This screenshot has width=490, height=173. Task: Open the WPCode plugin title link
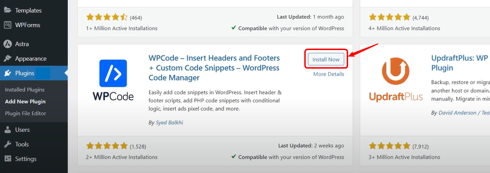[x=214, y=68]
